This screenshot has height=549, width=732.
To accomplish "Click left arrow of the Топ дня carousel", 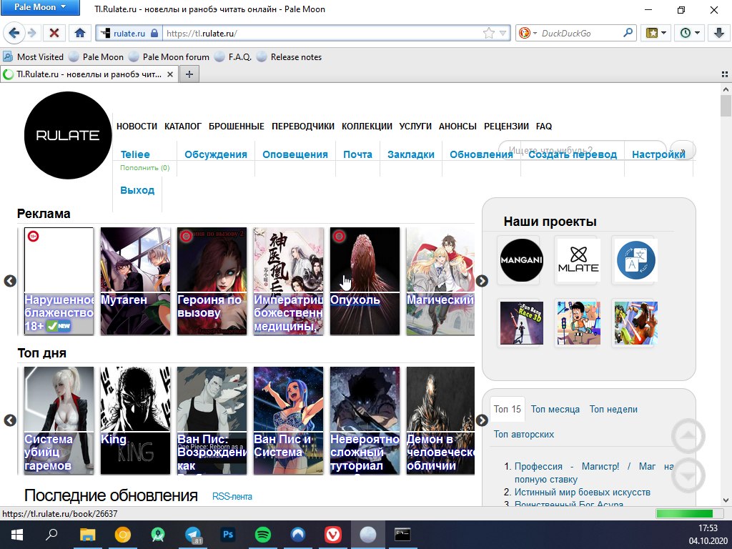I will 10,420.
